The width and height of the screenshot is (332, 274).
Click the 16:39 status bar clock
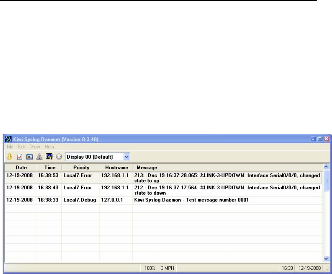(287, 268)
